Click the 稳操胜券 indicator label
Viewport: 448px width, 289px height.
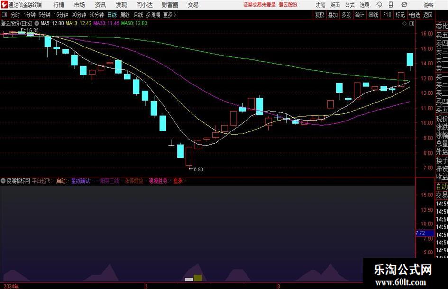[158, 181]
